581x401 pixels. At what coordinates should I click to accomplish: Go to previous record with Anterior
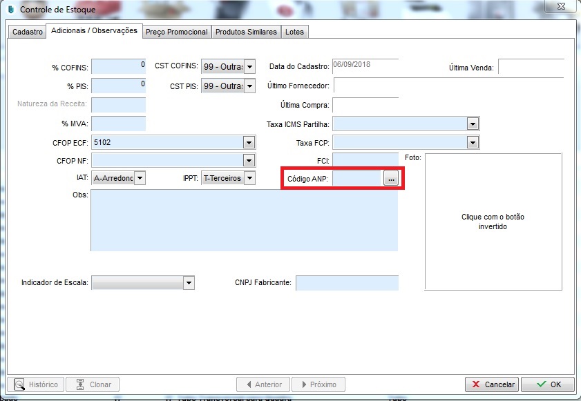coord(263,384)
